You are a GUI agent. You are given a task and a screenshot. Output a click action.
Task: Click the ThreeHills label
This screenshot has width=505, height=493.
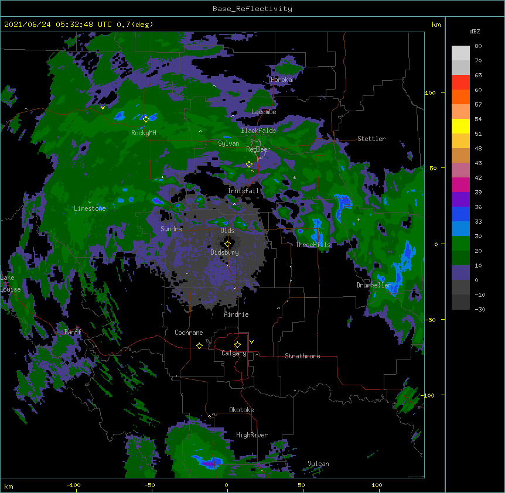313,245
